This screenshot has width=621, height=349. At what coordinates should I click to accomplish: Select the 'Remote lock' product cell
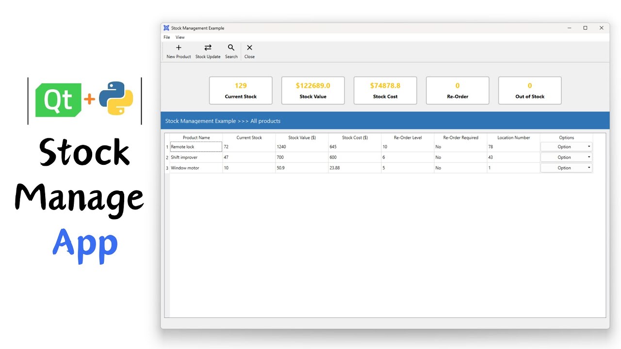[x=196, y=147]
